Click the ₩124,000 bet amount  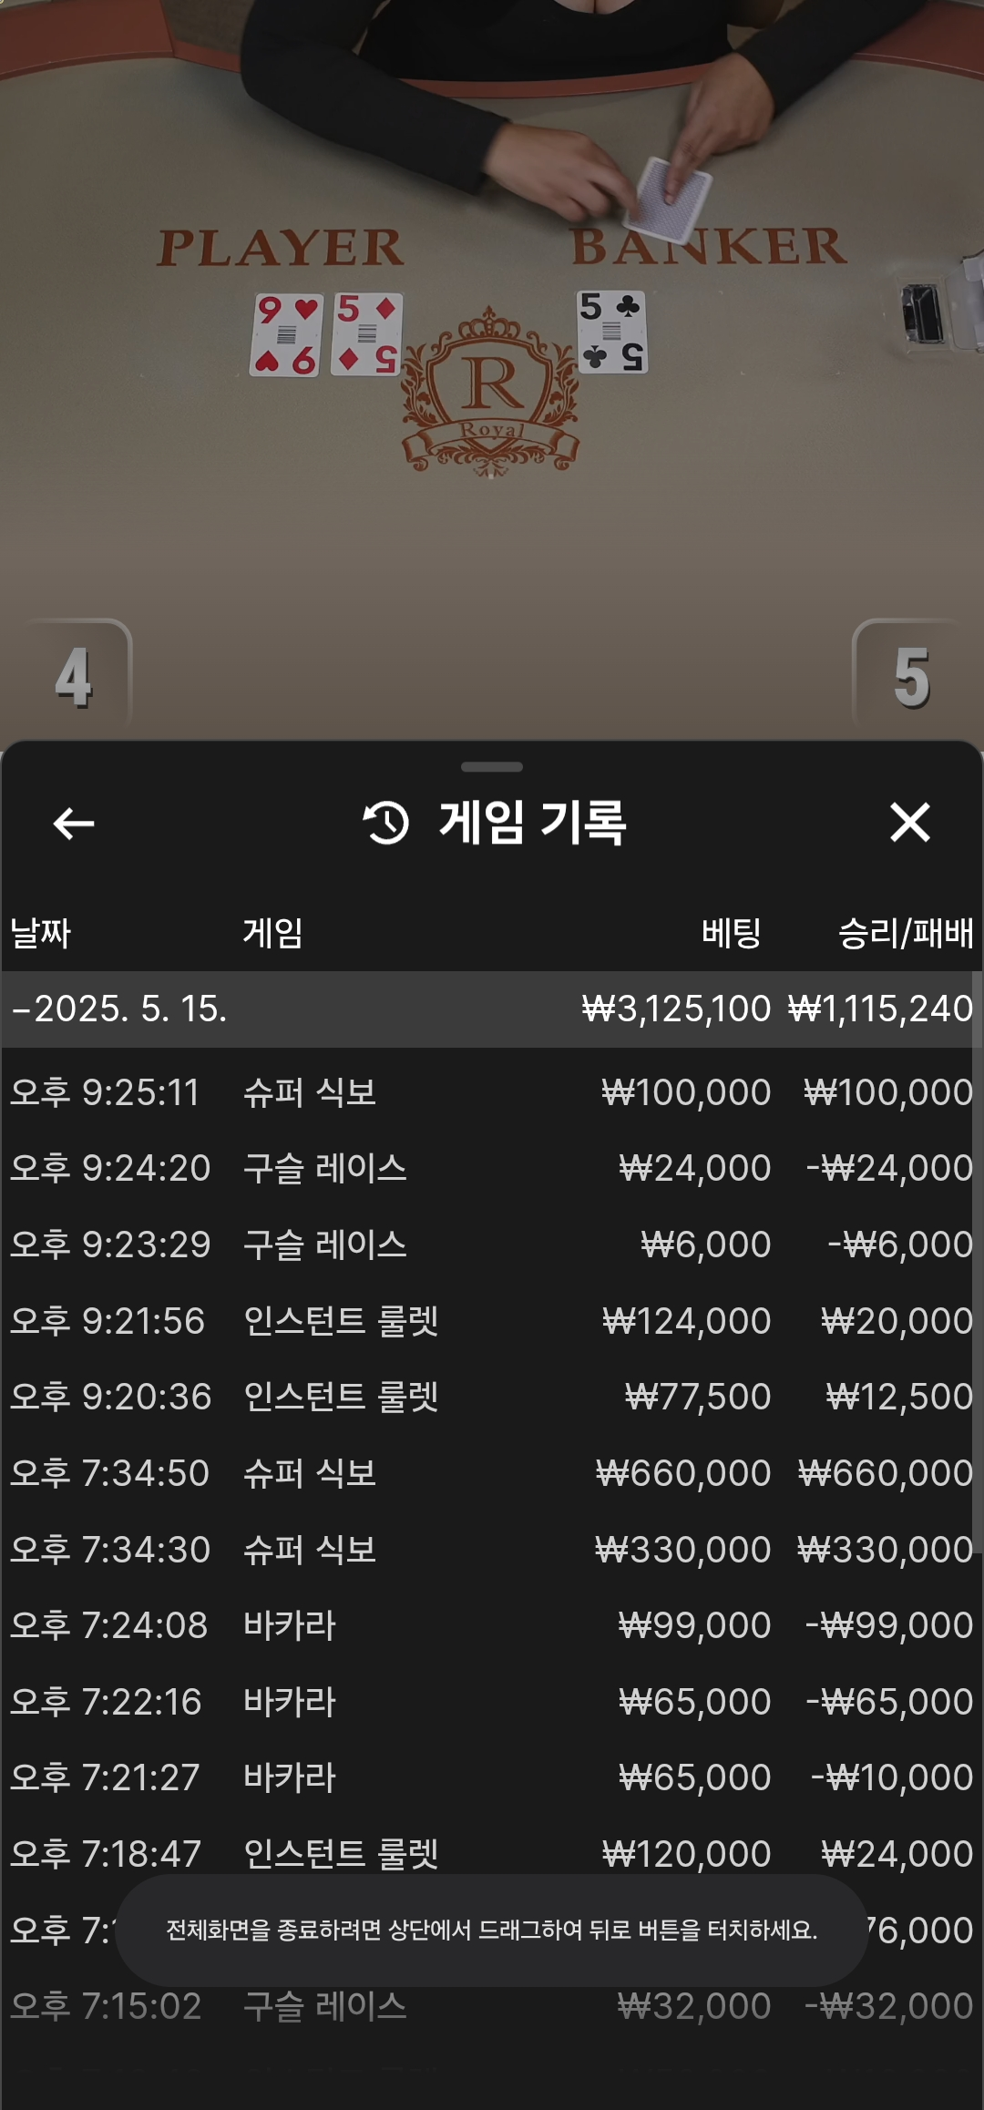(x=687, y=1320)
